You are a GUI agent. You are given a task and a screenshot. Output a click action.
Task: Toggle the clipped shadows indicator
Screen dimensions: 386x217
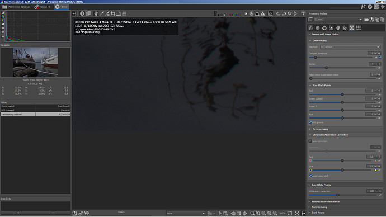click(257, 13)
